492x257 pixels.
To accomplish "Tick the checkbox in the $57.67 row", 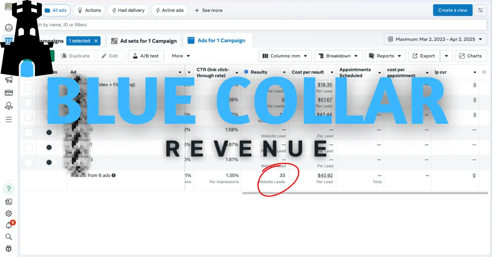I will [x=28, y=102].
